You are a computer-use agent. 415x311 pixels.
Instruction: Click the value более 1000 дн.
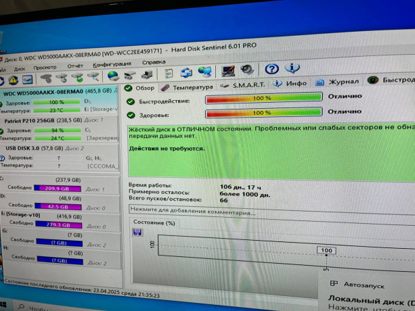click(245, 195)
